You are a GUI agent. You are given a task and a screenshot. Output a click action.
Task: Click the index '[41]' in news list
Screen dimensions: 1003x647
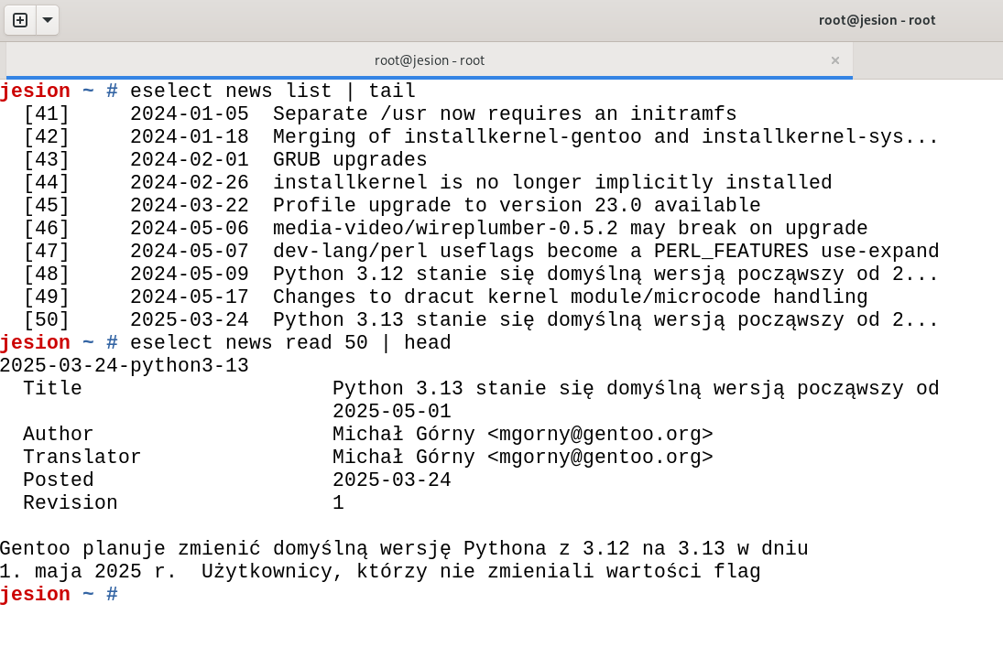tap(46, 113)
